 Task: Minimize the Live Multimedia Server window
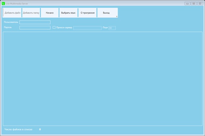click(187, 4)
